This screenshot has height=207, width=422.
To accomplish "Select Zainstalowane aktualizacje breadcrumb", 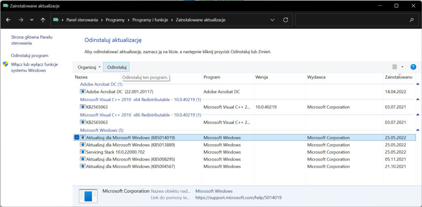I will pyautogui.click(x=200, y=20).
